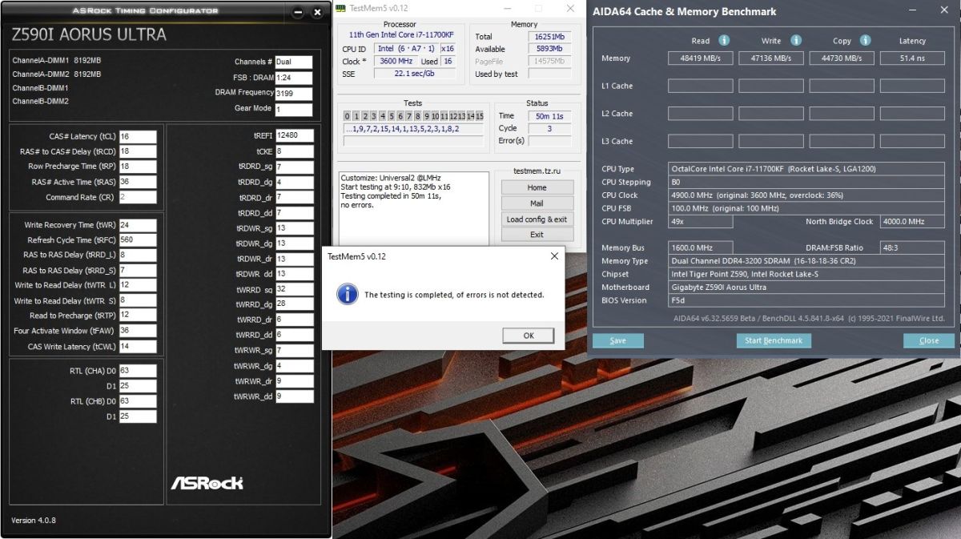
Task: Click the Exit button in TestMem5
Action: tap(537, 235)
